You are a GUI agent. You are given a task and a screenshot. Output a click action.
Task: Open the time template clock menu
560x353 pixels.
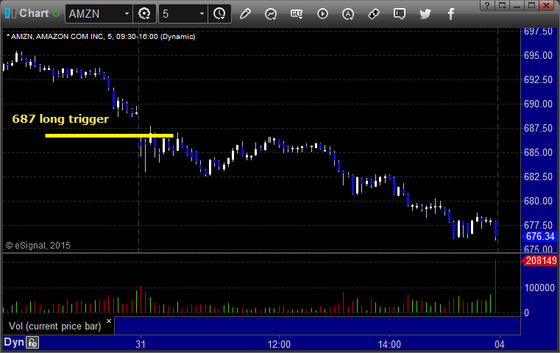(x=219, y=14)
